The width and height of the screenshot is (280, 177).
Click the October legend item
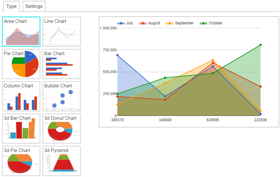coord(211,23)
